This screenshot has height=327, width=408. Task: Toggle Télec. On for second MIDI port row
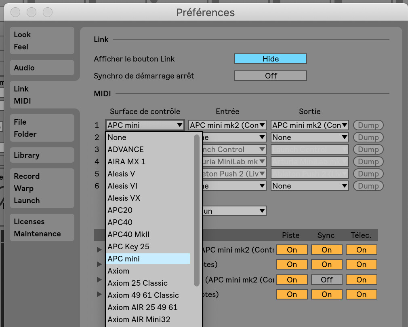click(x=362, y=264)
